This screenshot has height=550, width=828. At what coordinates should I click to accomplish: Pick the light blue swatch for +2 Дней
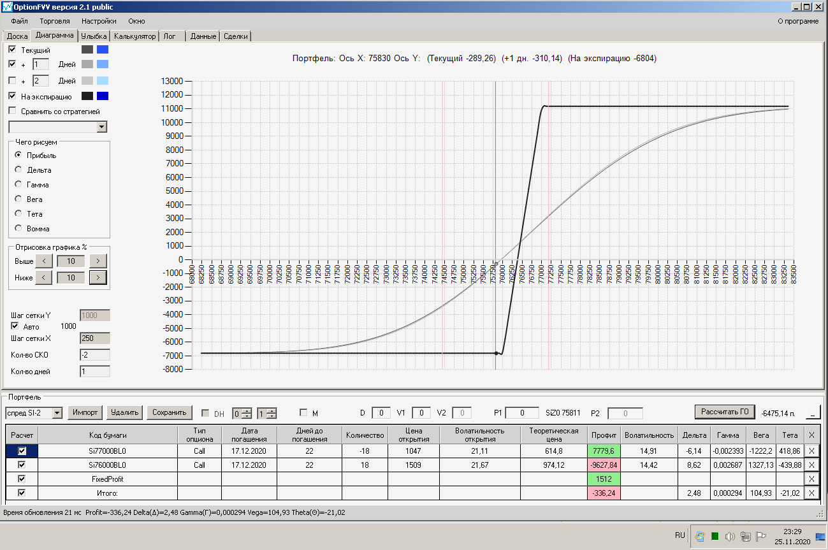(103, 80)
